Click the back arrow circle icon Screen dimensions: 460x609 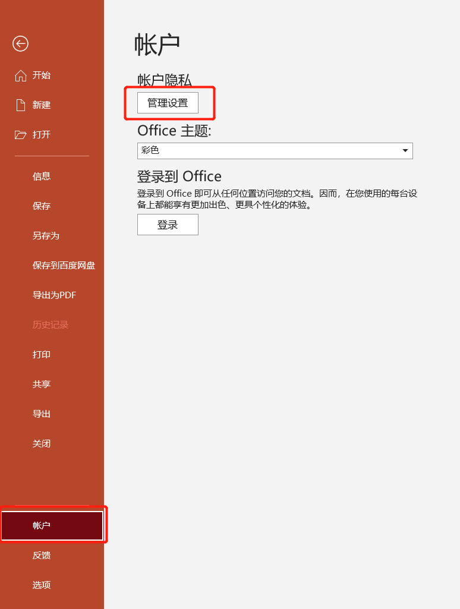pos(20,43)
